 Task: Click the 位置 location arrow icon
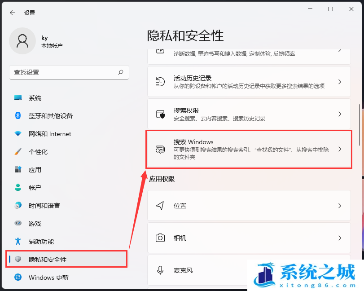[160, 206]
